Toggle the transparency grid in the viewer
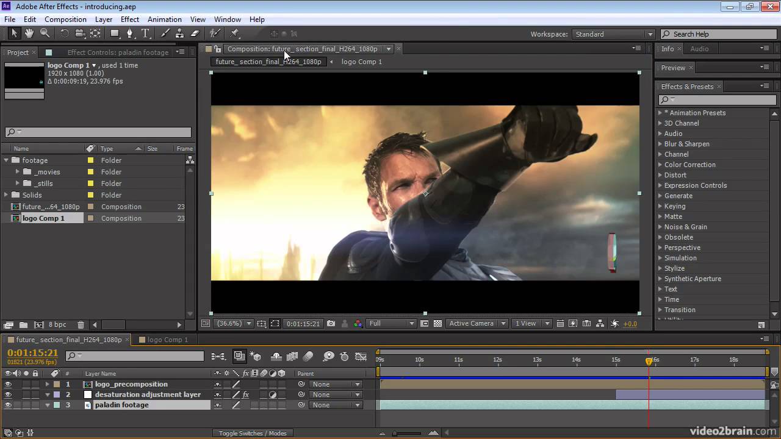Image resolution: width=781 pixels, height=439 pixels. coord(437,324)
